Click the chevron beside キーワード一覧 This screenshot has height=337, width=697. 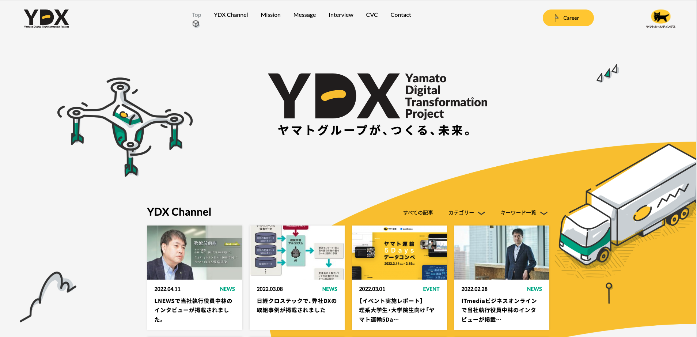pyautogui.click(x=544, y=213)
